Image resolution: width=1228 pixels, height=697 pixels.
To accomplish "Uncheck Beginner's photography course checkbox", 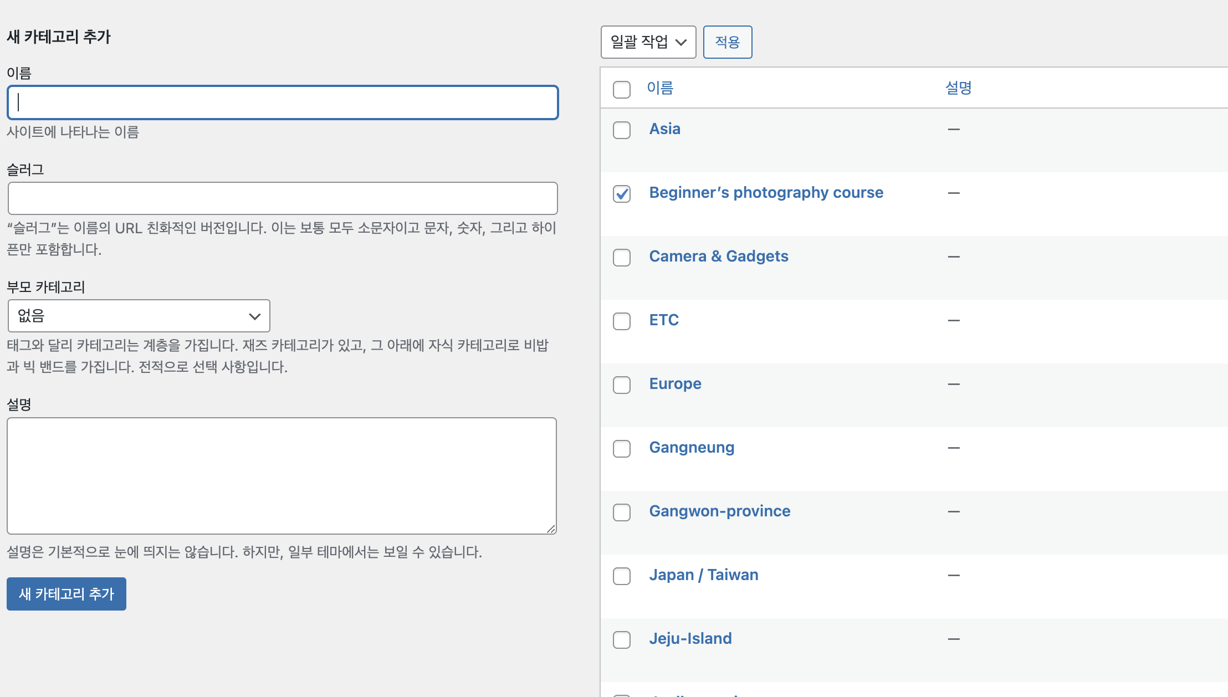I will point(622,194).
